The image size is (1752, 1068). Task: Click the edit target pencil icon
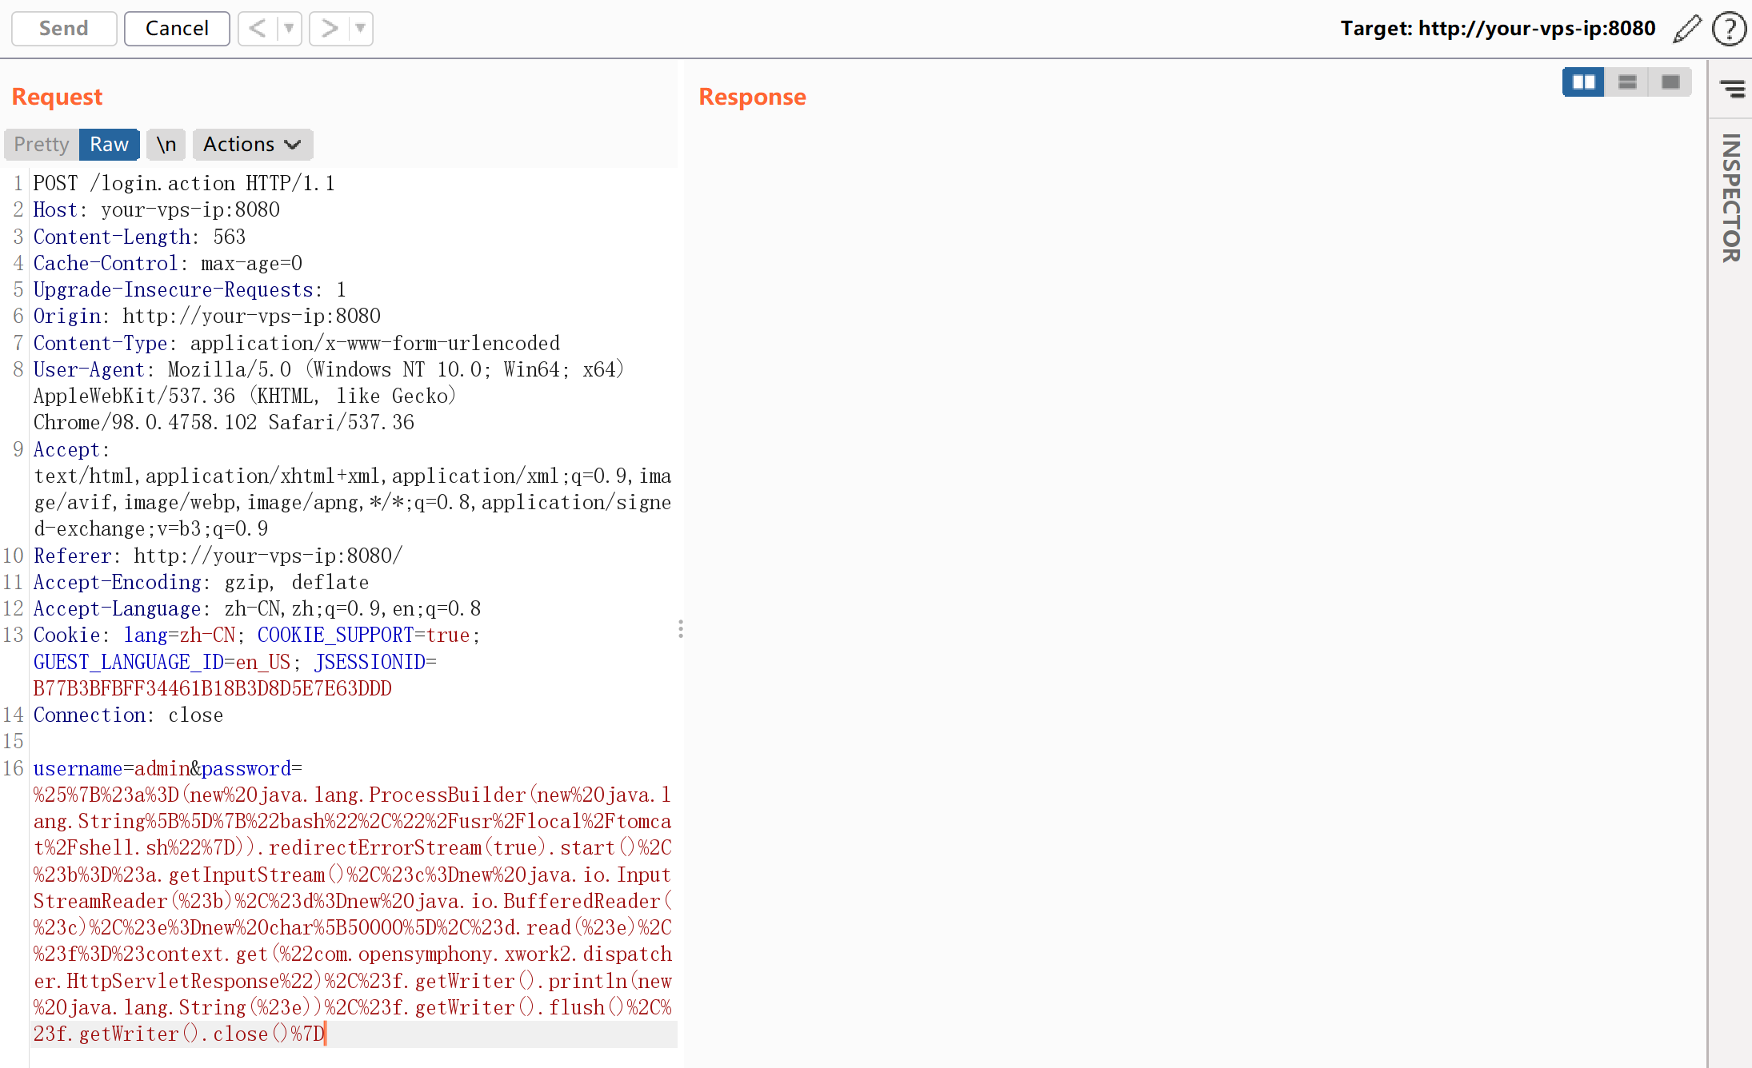click(x=1686, y=29)
